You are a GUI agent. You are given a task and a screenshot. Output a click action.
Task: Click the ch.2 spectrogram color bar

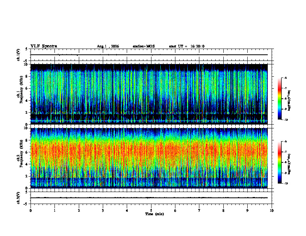point(279,162)
